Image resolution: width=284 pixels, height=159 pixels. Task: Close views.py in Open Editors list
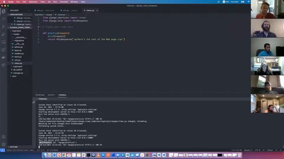point(12,24)
